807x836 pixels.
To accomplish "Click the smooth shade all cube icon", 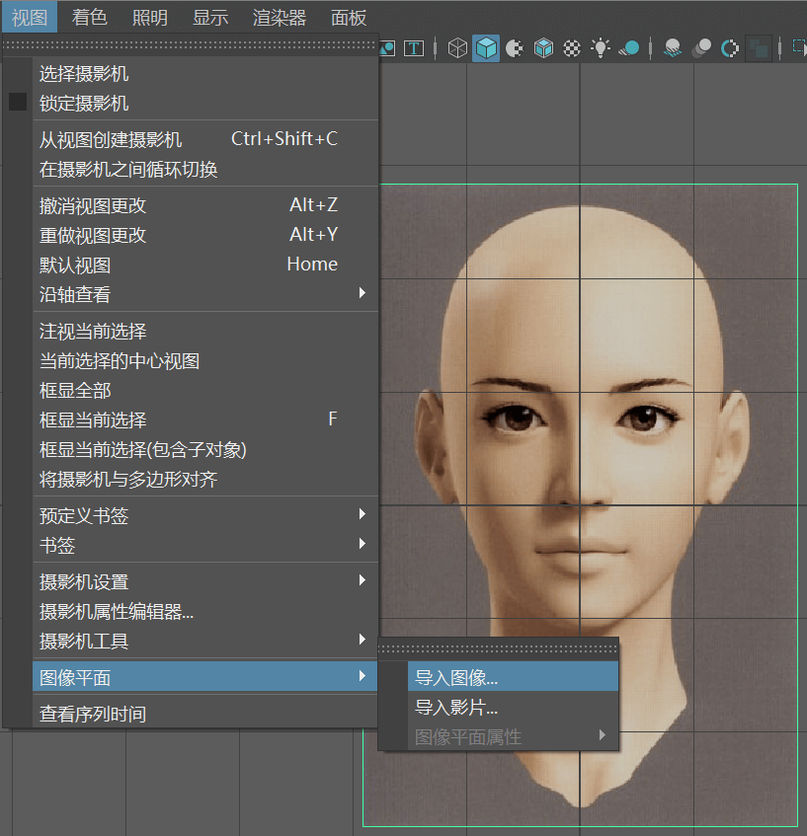I will click(x=486, y=48).
